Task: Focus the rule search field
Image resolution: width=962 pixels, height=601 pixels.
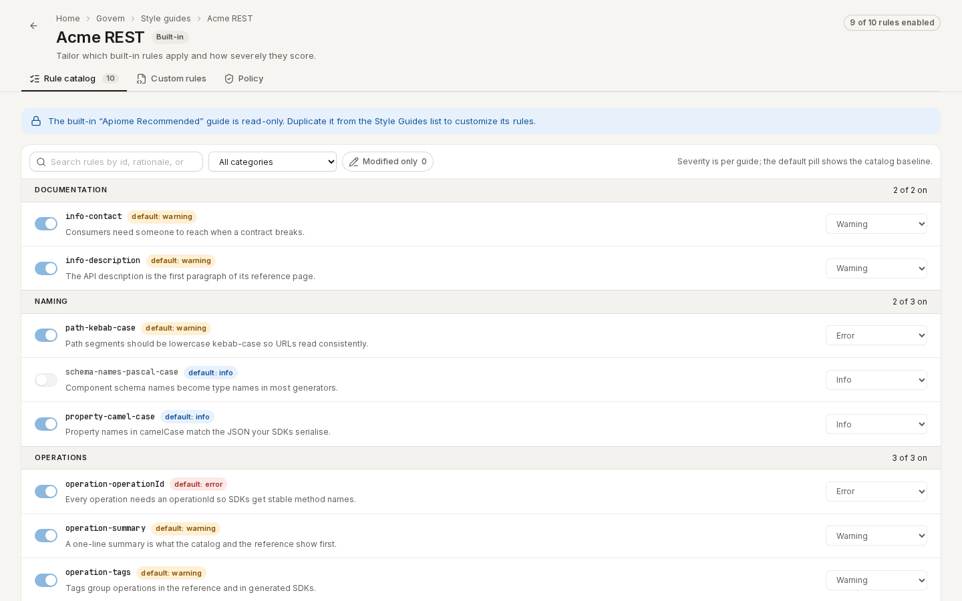Action: (x=116, y=162)
